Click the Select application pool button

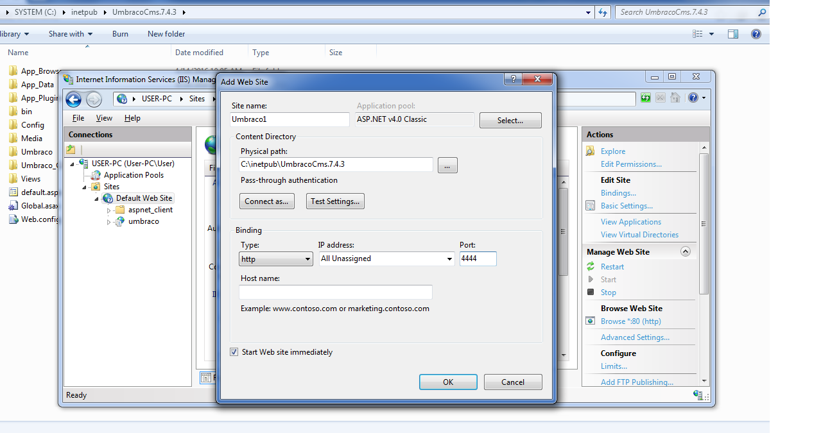click(x=510, y=121)
